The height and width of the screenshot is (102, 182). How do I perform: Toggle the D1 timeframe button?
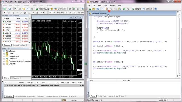click(x=75, y=13)
